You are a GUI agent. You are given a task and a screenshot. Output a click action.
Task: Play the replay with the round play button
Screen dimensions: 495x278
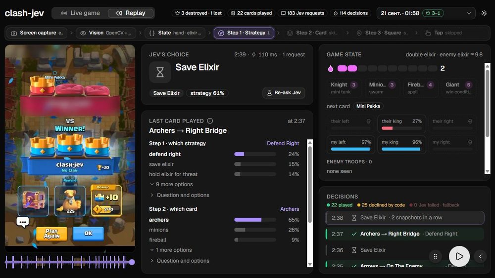click(x=459, y=256)
